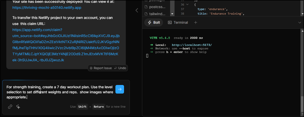Screen dimensions: 304x117
Task: Click the type: 'endurance' code text
Action: pos(213,9)
